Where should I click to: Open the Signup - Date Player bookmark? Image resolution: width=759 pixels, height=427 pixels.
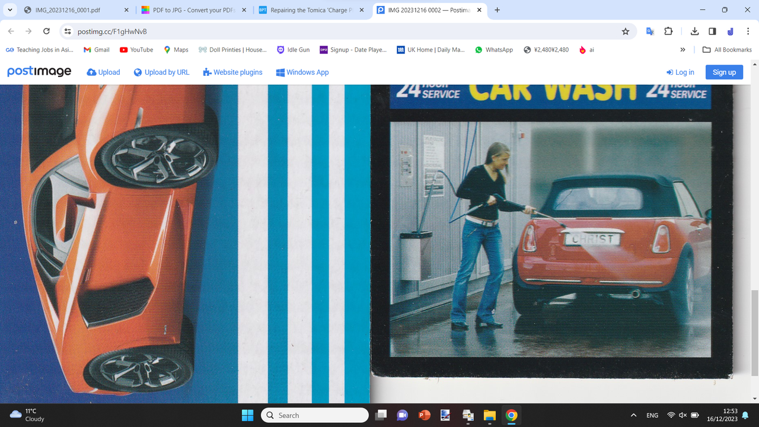click(353, 50)
